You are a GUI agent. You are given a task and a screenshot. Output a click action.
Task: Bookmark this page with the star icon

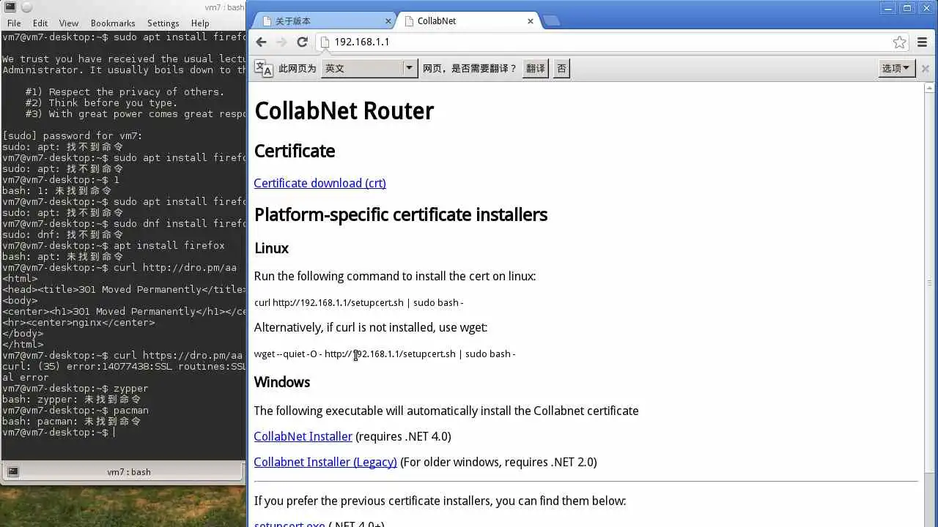(x=899, y=42)
